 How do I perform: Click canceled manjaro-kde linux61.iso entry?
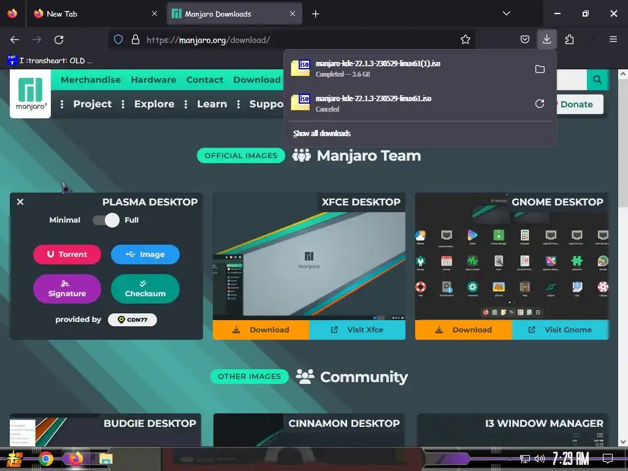click(x=409, y=103)
